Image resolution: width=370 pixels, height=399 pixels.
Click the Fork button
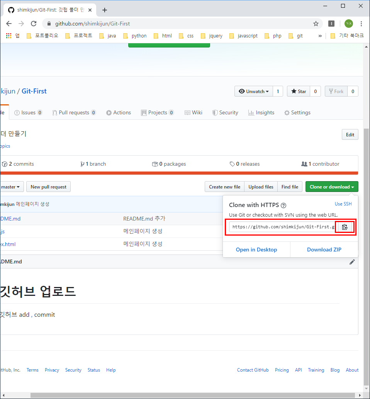tap(336, 92)
